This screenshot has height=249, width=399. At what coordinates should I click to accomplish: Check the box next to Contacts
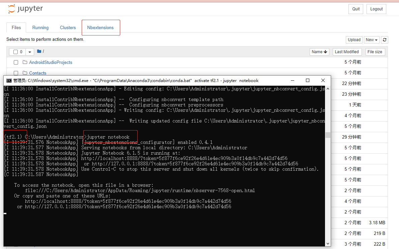tap(16, 73)
